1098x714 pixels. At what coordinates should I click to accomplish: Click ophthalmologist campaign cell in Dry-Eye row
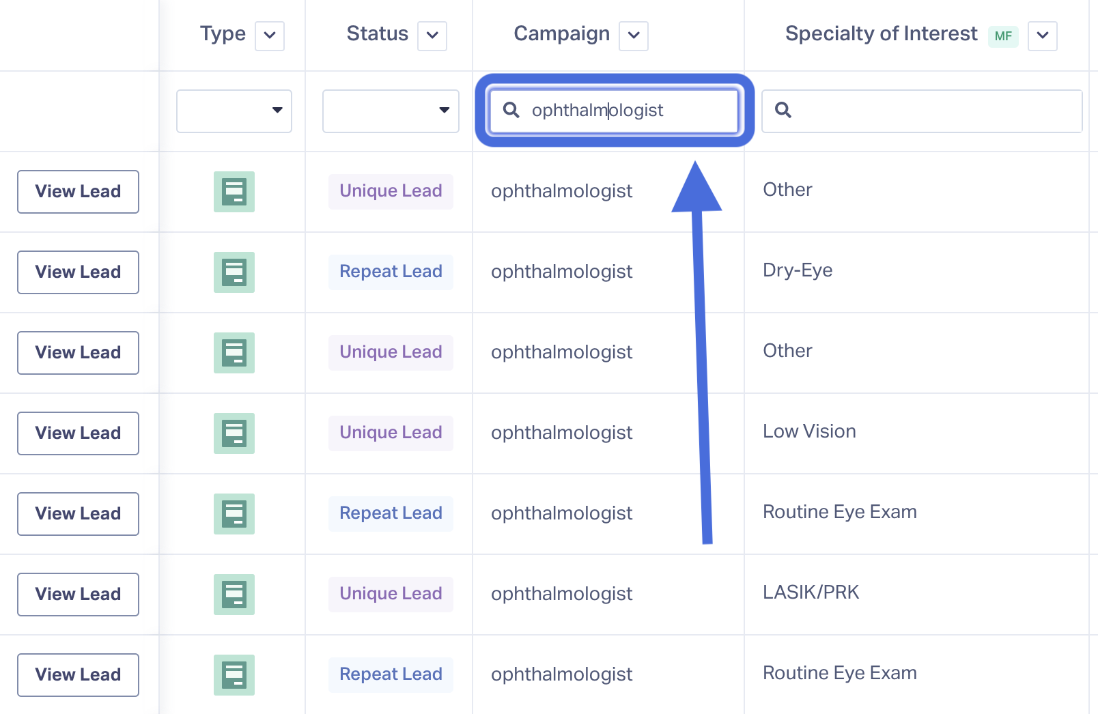(561, 272)
